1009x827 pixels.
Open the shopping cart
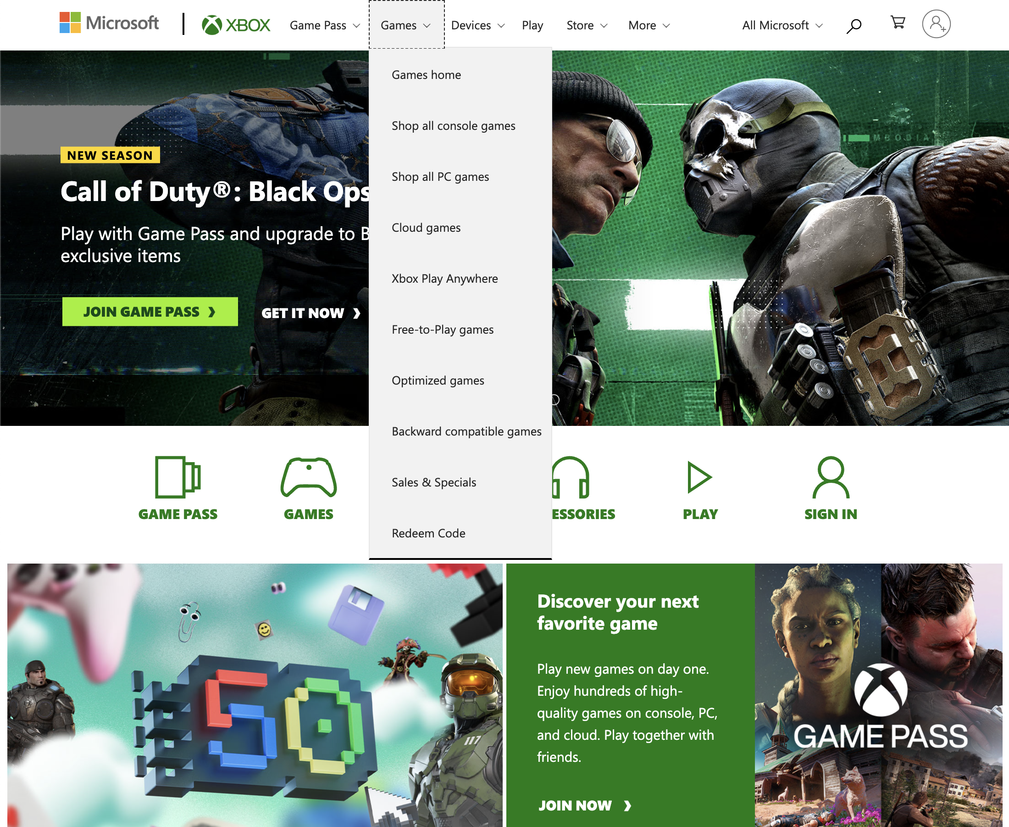pyautogui.click(x=897, y=23)
